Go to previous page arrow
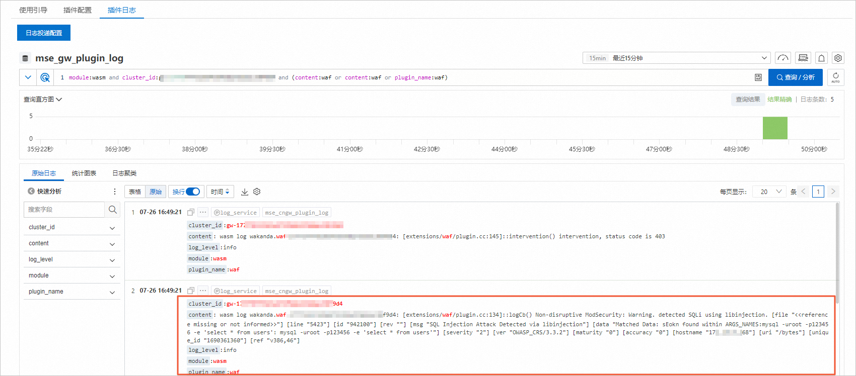 click(x=804, y=192)
